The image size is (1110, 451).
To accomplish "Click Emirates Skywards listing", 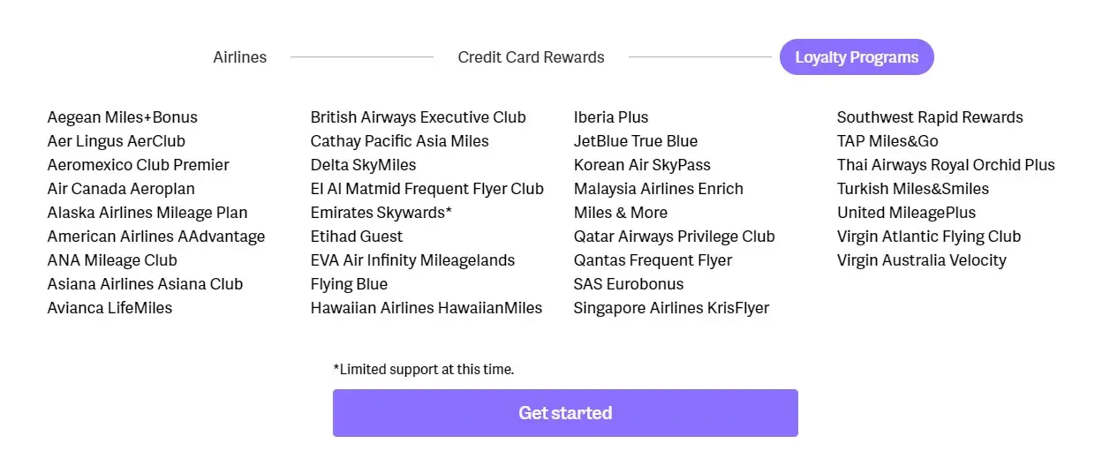I will point(381,213).
